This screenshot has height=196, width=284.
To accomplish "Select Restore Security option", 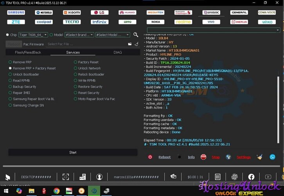I will click(x=88, y=87).
